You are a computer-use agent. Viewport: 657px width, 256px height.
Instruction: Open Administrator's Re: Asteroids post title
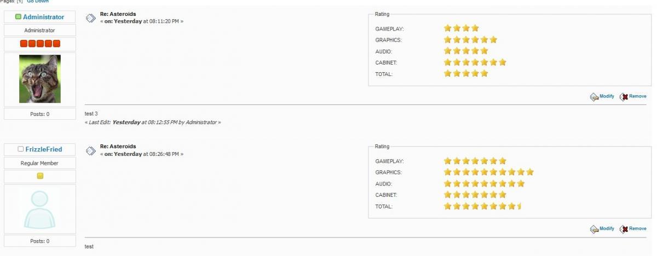(x=118, y=14)
